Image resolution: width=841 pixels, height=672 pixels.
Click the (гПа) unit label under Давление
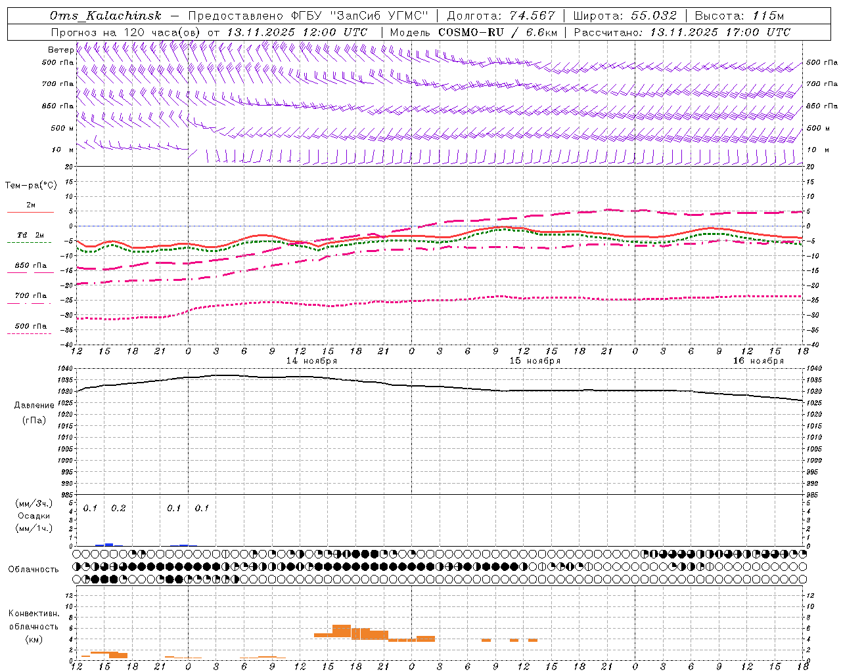[34, 421]
